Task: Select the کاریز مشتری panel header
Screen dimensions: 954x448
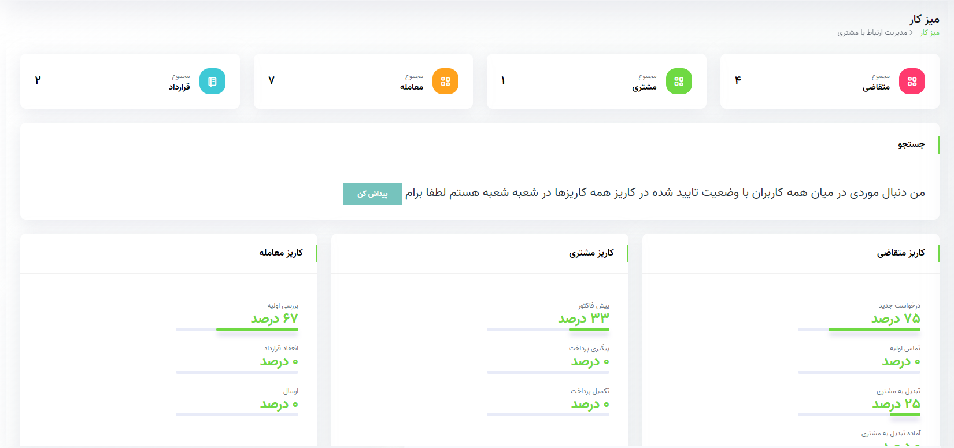Action: (591, 253)
